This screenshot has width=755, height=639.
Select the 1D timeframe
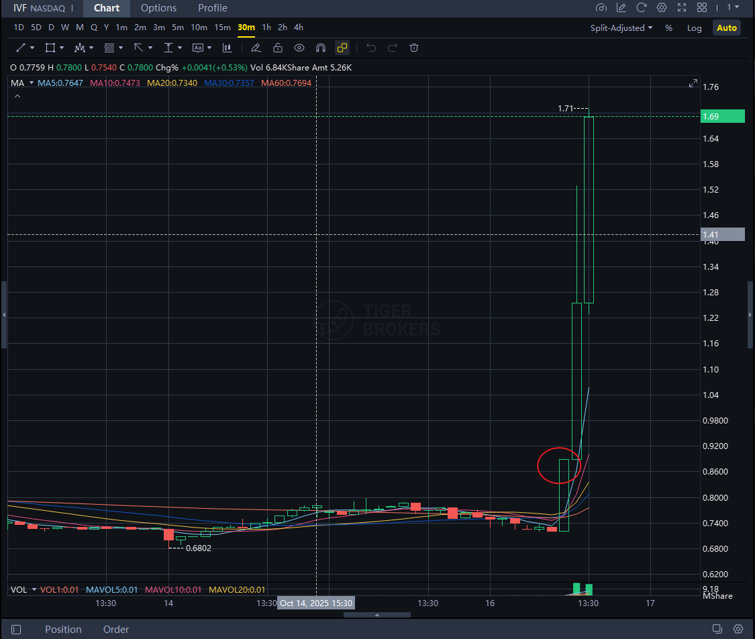(19, 28)
